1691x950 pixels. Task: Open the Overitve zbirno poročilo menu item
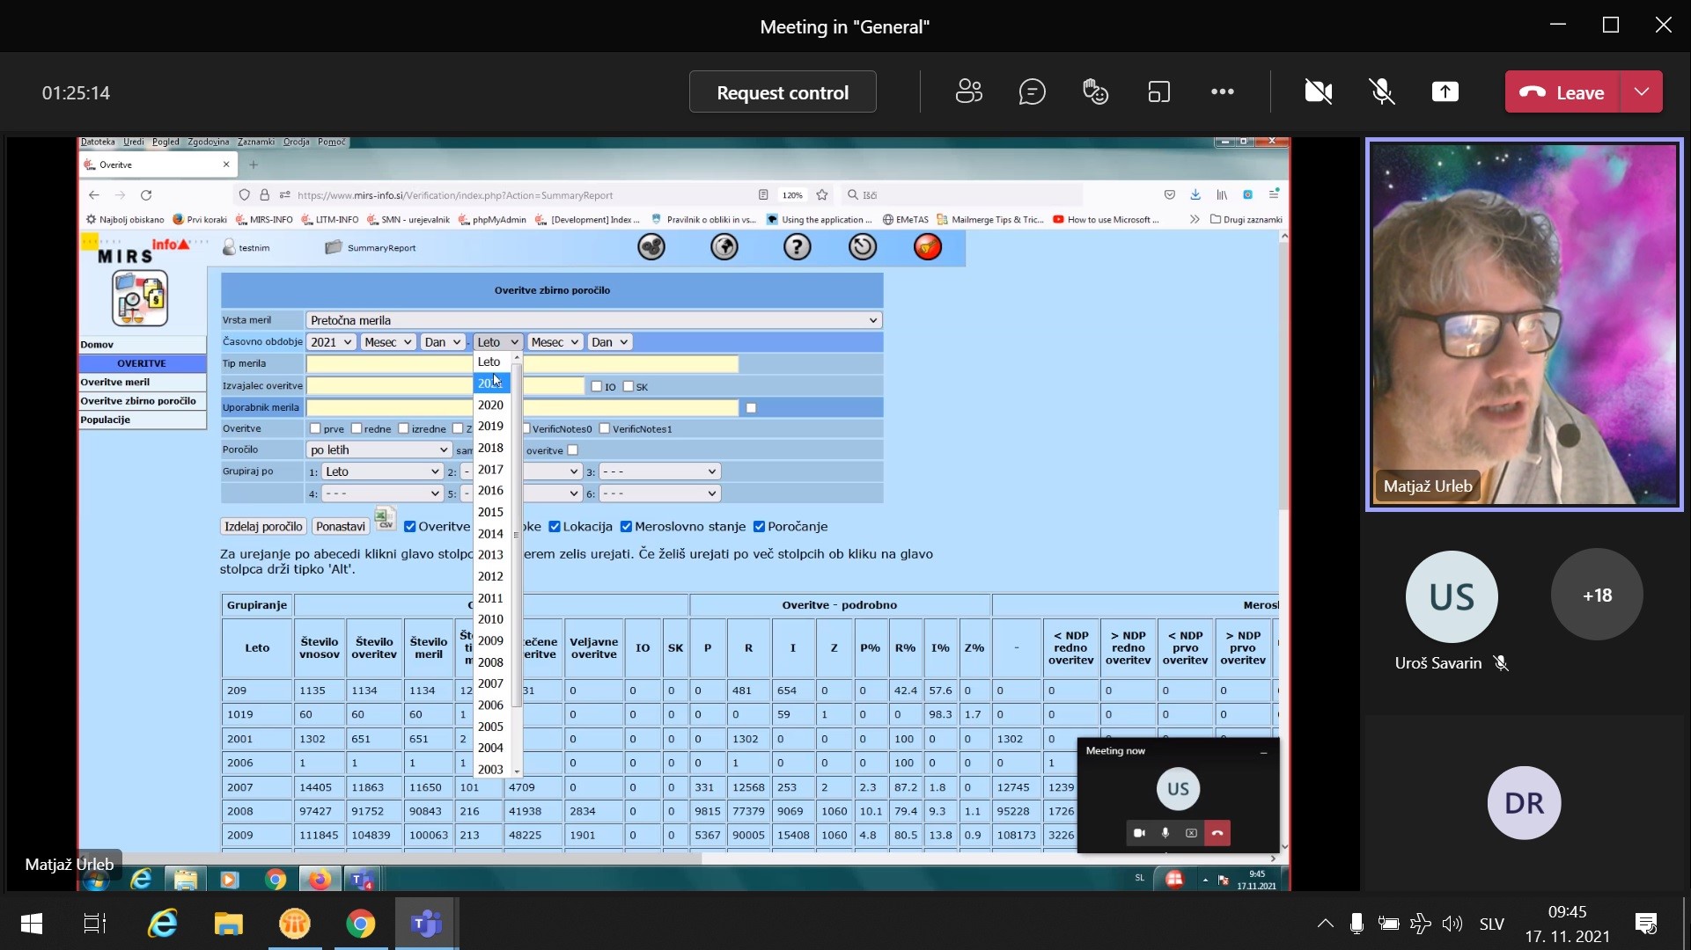click(x=138, y=401)
